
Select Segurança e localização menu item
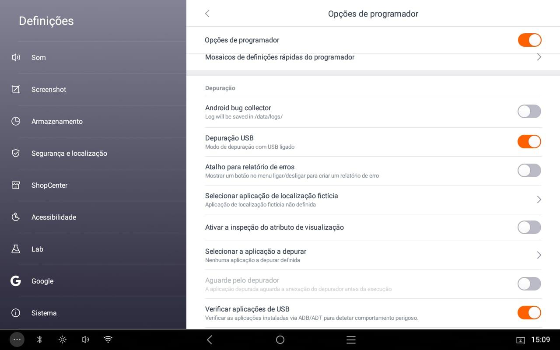coord(93,153)
